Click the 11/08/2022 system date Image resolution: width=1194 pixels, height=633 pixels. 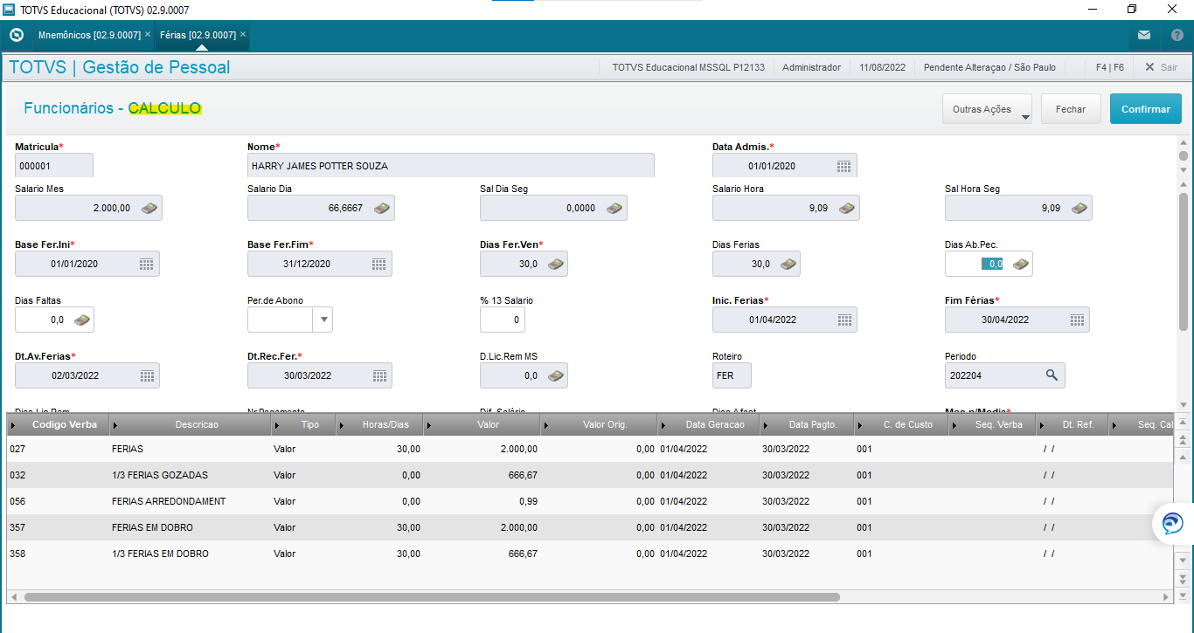tap(882, 67)
